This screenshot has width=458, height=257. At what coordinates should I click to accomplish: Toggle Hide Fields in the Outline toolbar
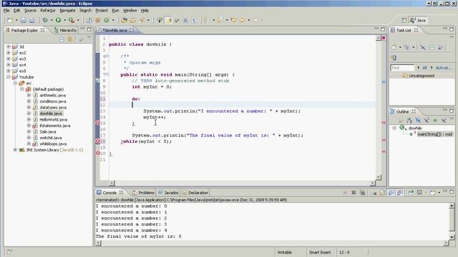pos(418,120)
